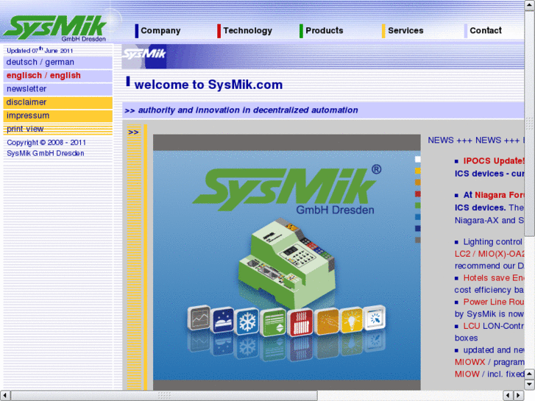Viewport: 535px width, 401px height.
Task: Pick the gray slide color square
Action: (418, 240)
